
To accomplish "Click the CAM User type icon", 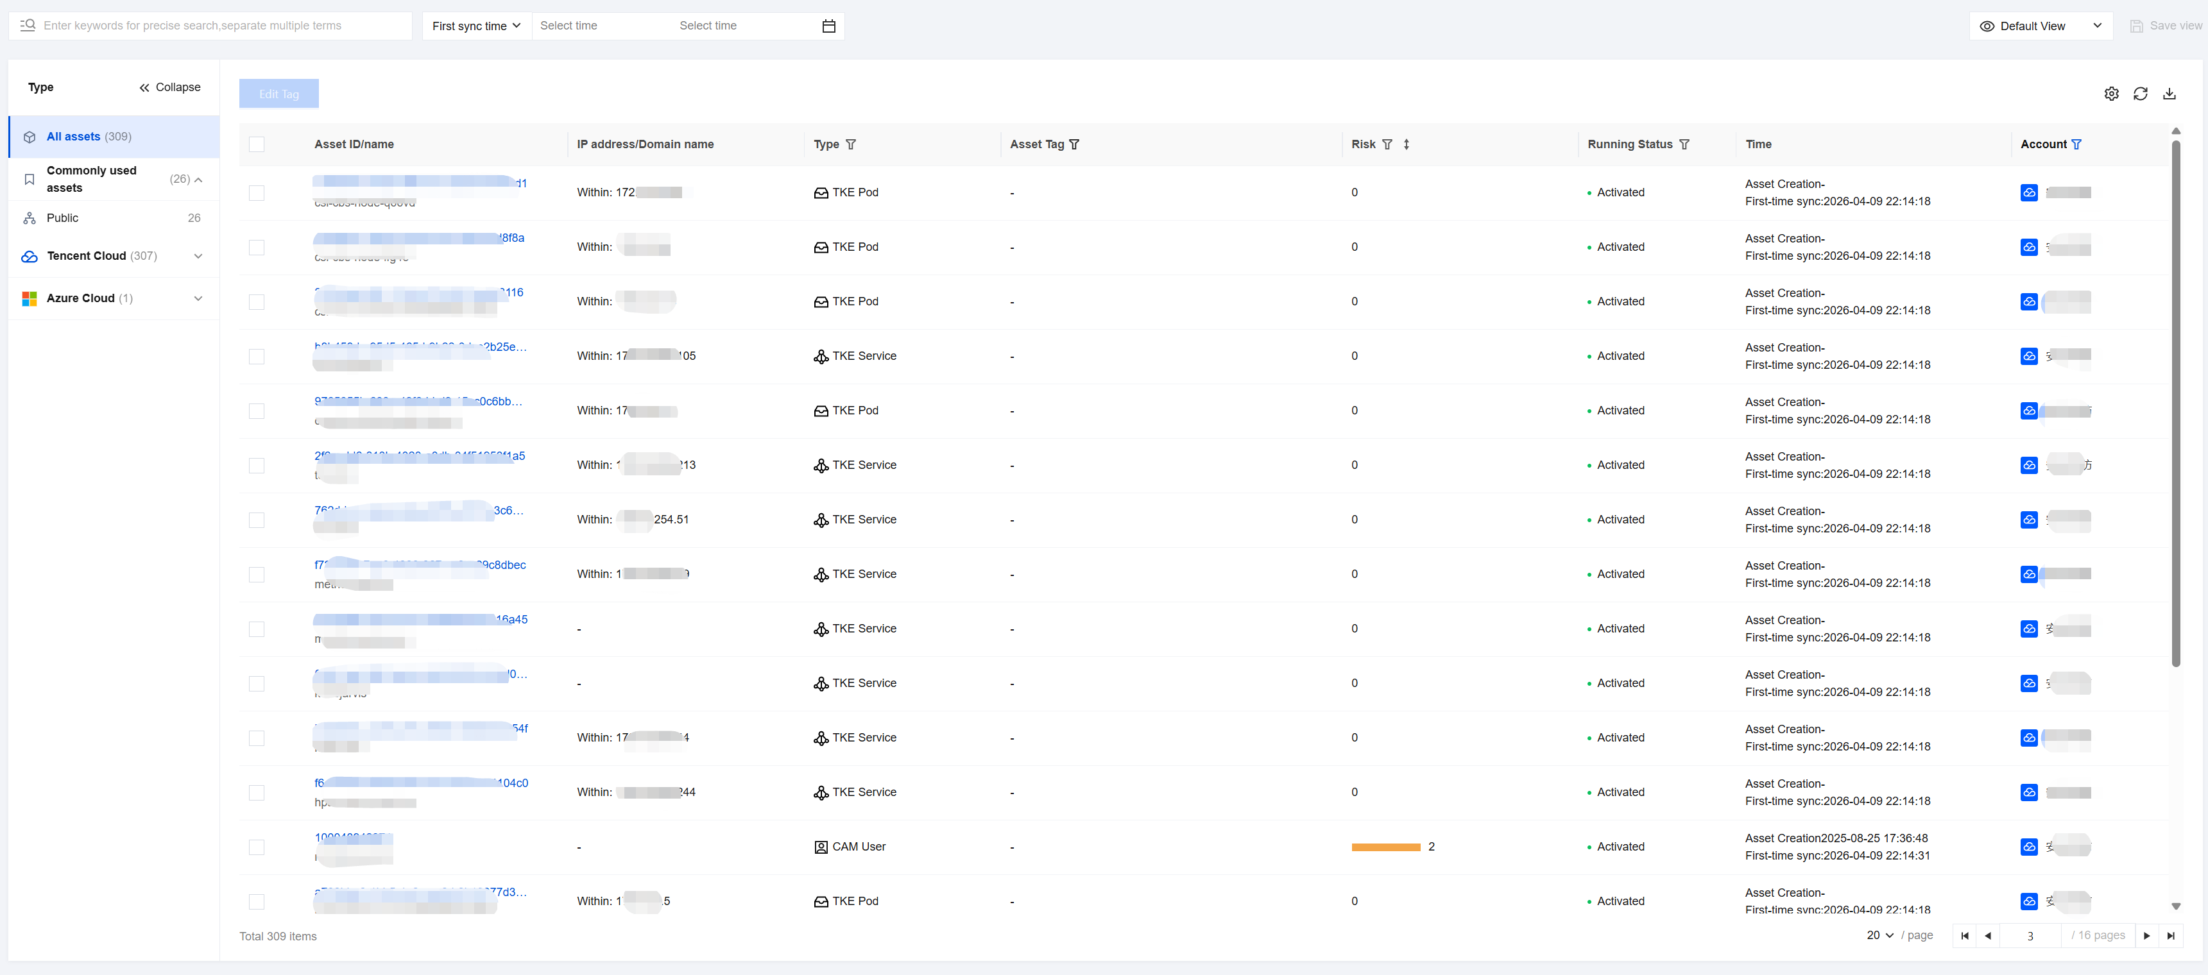I will point(820,847).
